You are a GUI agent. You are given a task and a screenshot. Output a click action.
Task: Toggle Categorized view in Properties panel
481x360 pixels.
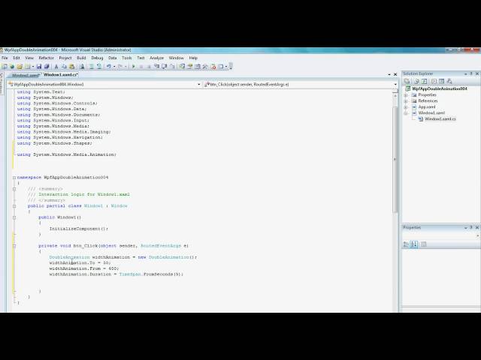tap(406, 244)
